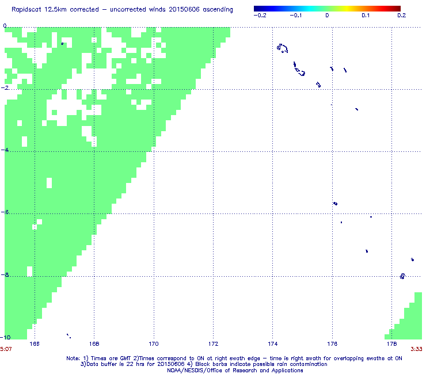Click the '0.1' color bar label
The height and width of the screenshot is (374, 426).
(366, 16)
